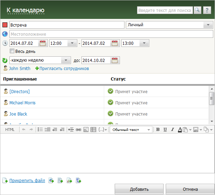Viewport: 215px width, 195px height.
Task: Open the 13:00 end time dropdown
Action: coord(144,43)
